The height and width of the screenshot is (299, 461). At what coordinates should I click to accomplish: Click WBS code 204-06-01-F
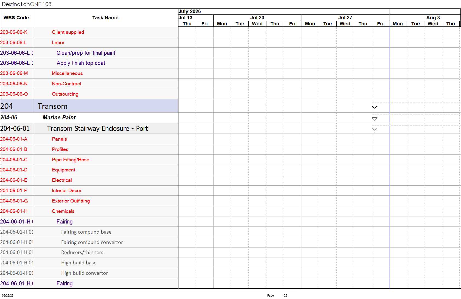tap(13, 191)
